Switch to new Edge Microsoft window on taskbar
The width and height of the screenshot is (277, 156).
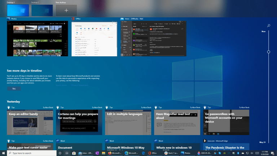131,153
